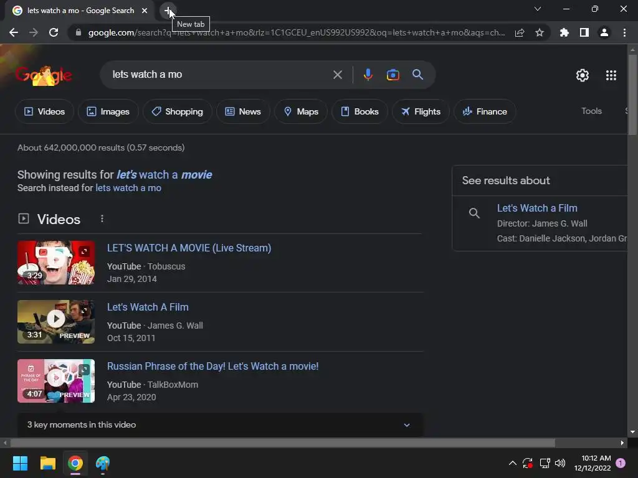Switch to Finance results
Screen dimensions: 638x478
pyautogui.click(x=485, y=111)
